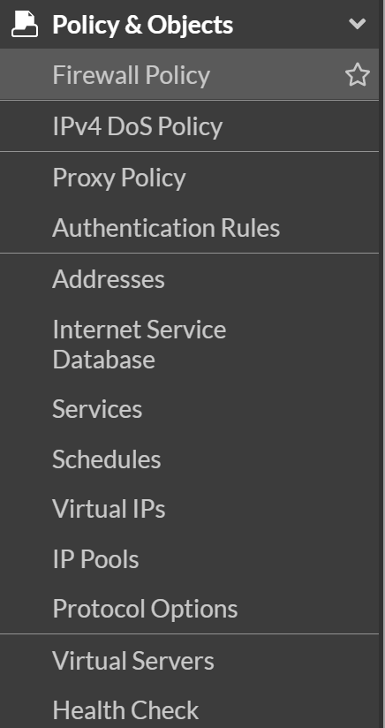
Task: Favorite Firewall Policy with the star icon
Action: 357,75
